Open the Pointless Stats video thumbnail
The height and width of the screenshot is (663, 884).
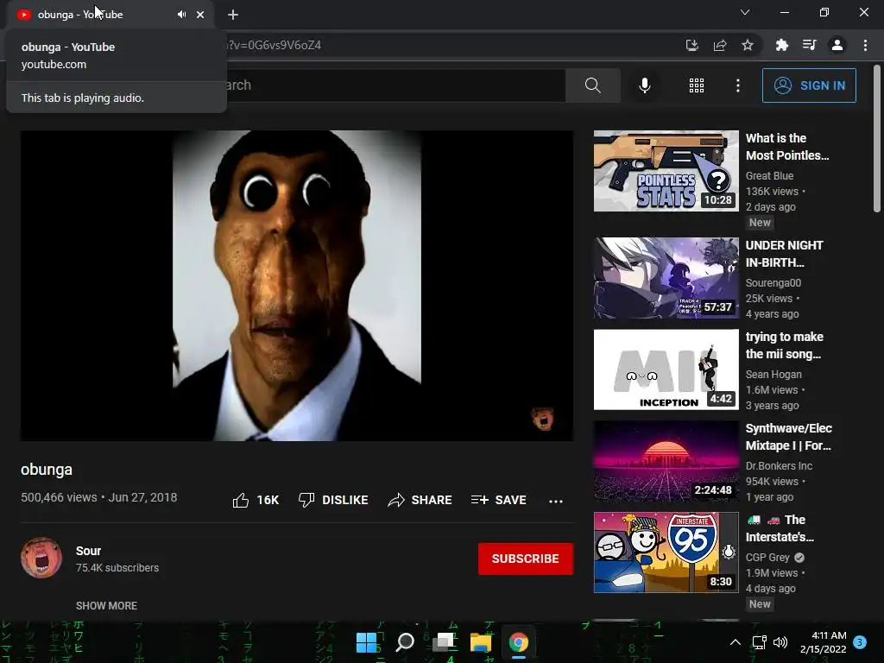666,171
